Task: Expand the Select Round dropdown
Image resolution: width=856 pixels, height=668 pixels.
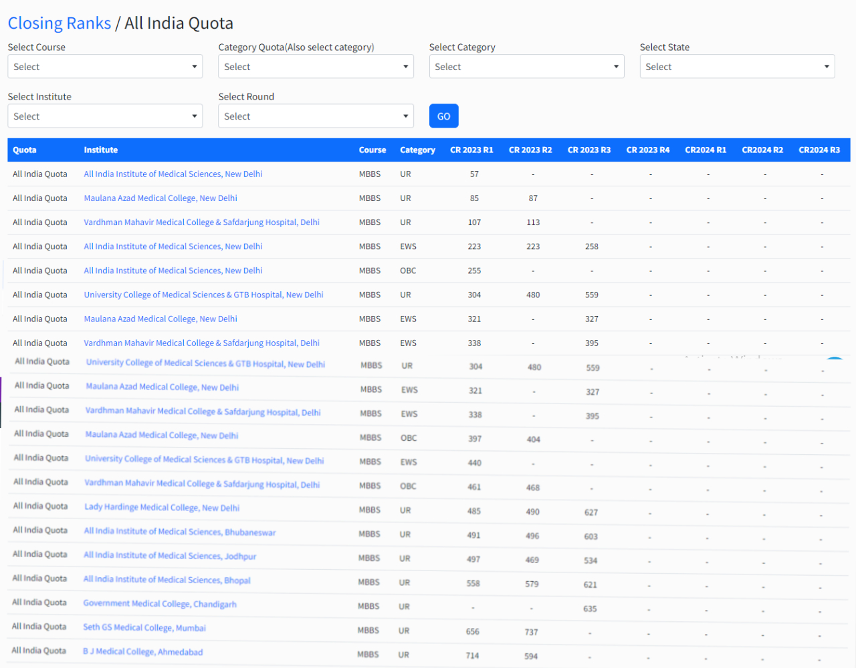Action: click(316, 116)
